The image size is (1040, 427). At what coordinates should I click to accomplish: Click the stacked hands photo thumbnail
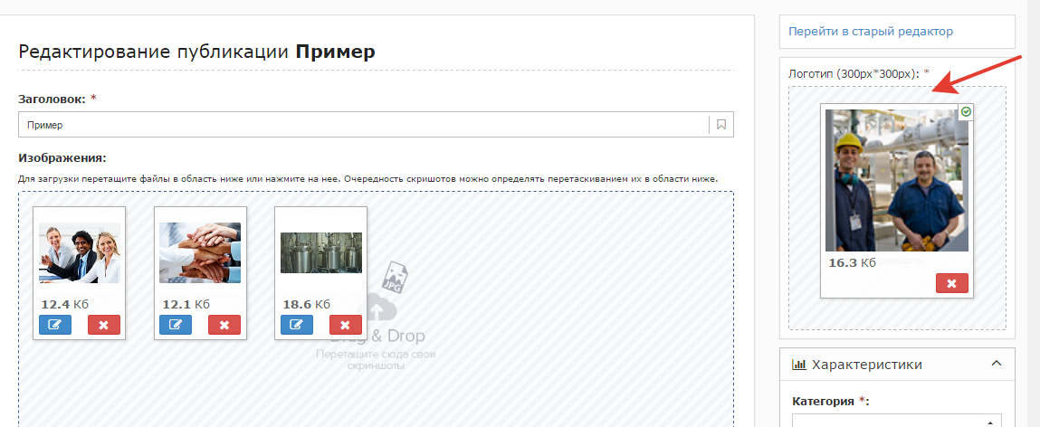point(200,252)
